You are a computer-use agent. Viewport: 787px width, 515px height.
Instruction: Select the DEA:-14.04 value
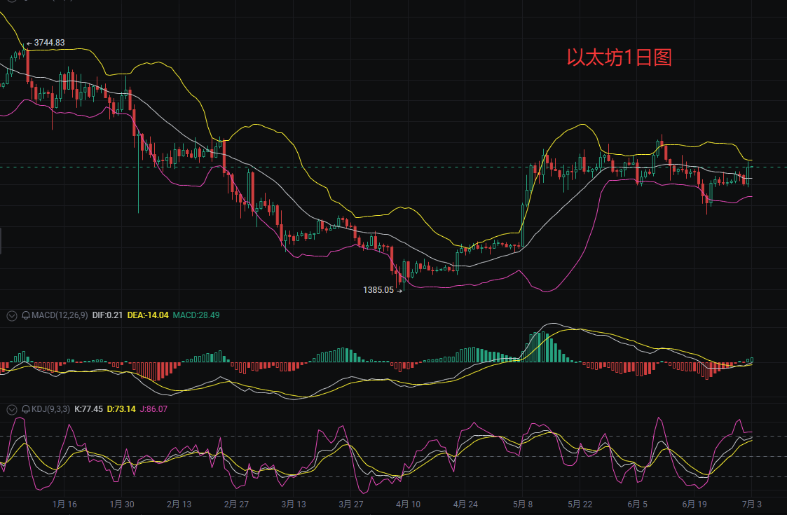coord(148,315)
